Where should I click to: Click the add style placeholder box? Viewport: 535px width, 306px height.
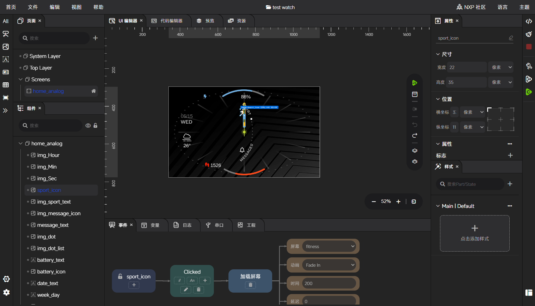point(475,233)
